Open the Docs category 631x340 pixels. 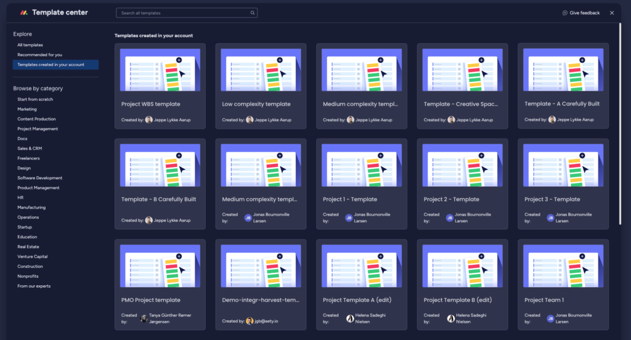coord(23,139)
